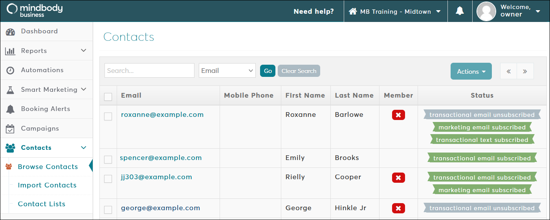Image resolution: width=550 pixels, height=220 pixels.
Task: Click Roxanne's marketing email subscribed tag
Action: pos(482,127)
